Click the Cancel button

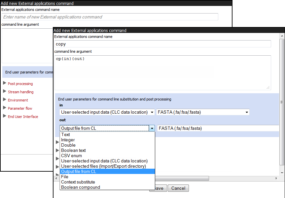click(x=178, y=188)
